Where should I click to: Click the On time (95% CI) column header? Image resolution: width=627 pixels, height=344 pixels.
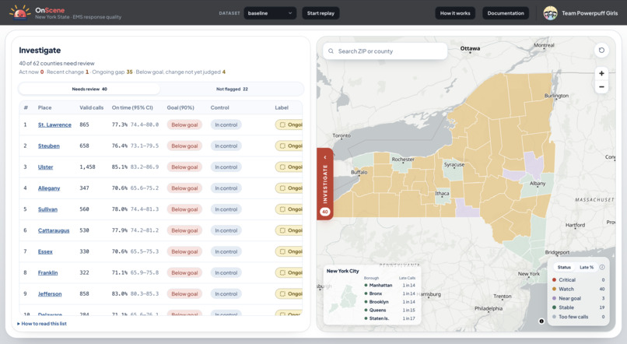tap(132, 107)
